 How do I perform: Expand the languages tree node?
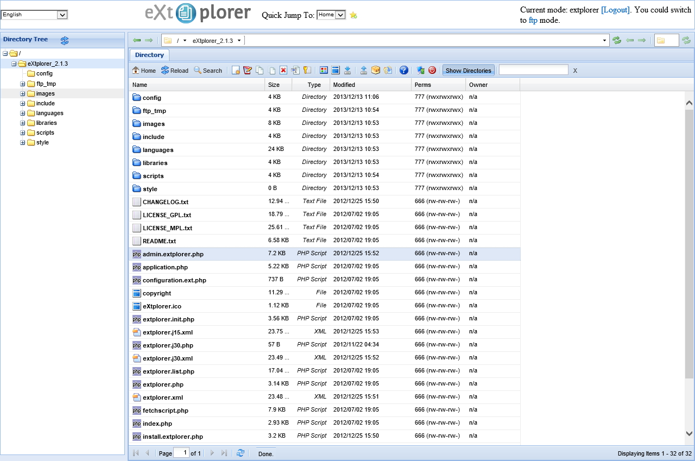(x=23, y=113)
